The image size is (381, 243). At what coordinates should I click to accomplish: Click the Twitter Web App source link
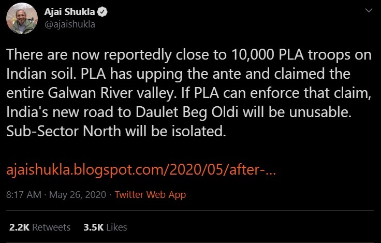pos(150,195)
